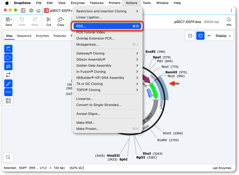
Task: Expand TA or GC Cloning submenu
Action: 107,84
